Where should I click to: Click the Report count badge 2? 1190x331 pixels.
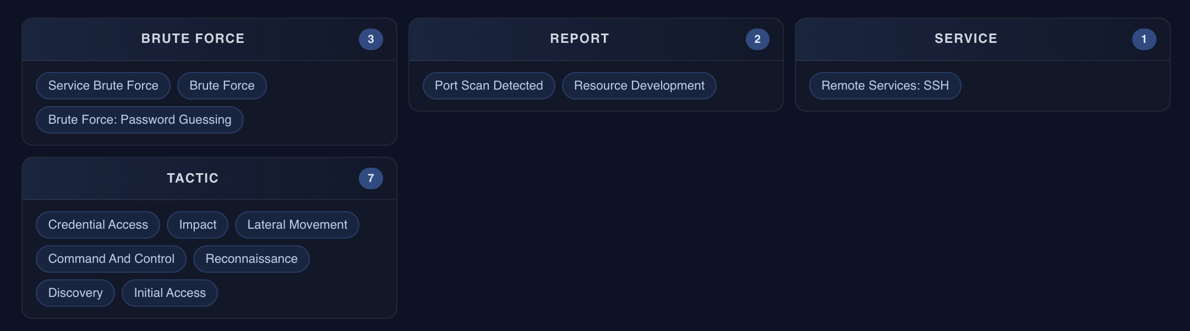point(757,39)
